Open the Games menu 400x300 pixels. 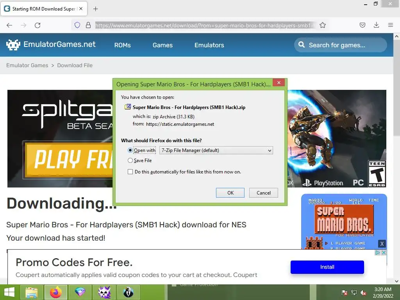pyautogui.click(x=162, y=45)
